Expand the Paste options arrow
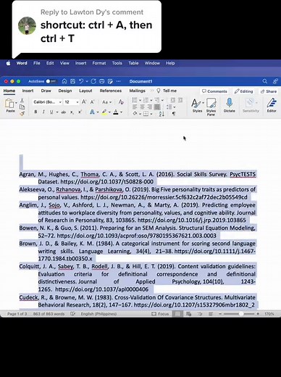 point(16,103)
